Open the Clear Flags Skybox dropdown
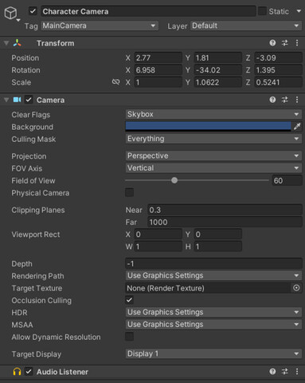 coord(213,114)
